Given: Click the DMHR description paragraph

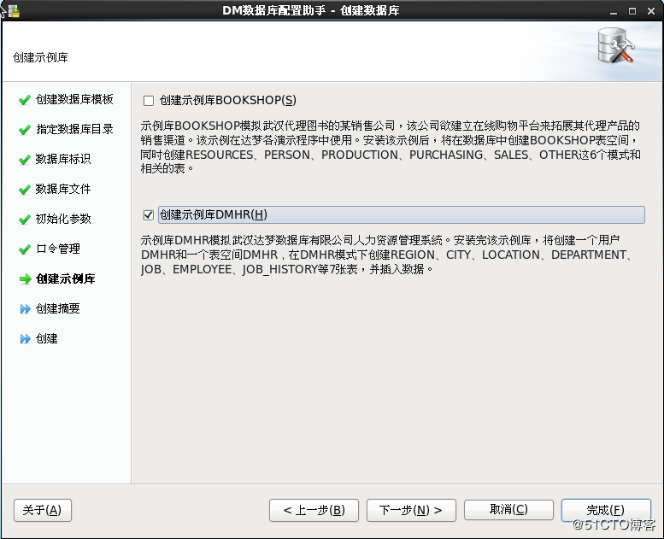Looking at the screenshot, I should pos(386,255).
